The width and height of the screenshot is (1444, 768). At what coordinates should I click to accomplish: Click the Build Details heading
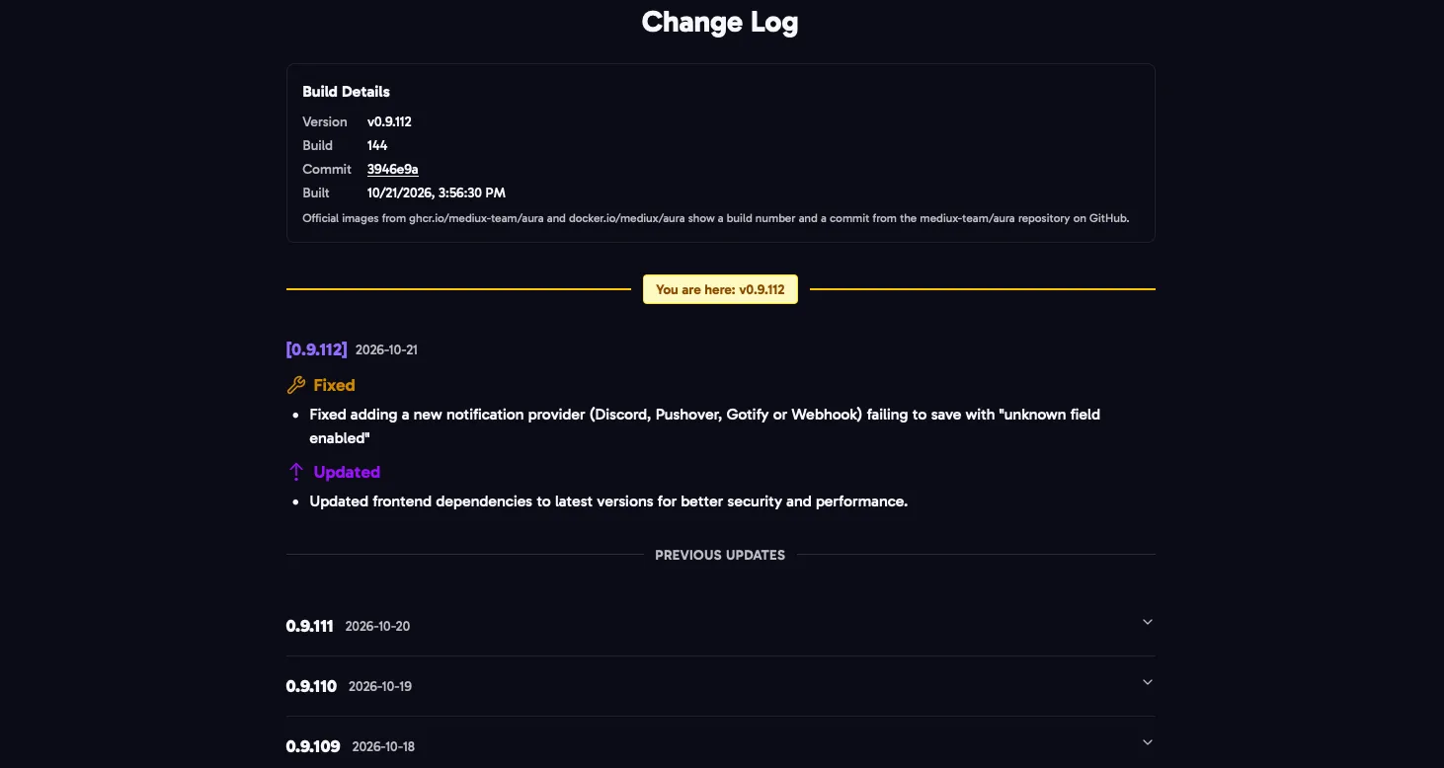click(346, 92)
